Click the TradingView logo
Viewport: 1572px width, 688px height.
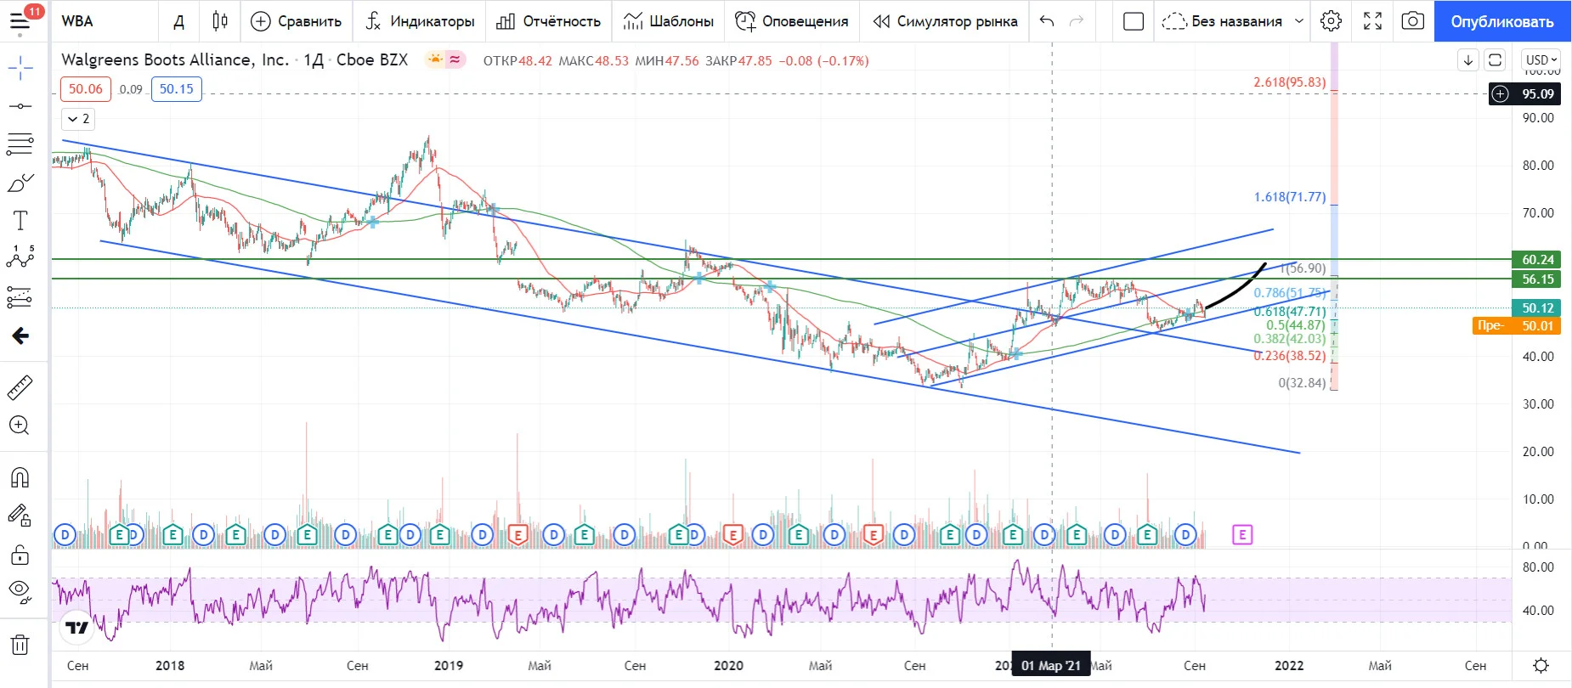tap(77, 628)
